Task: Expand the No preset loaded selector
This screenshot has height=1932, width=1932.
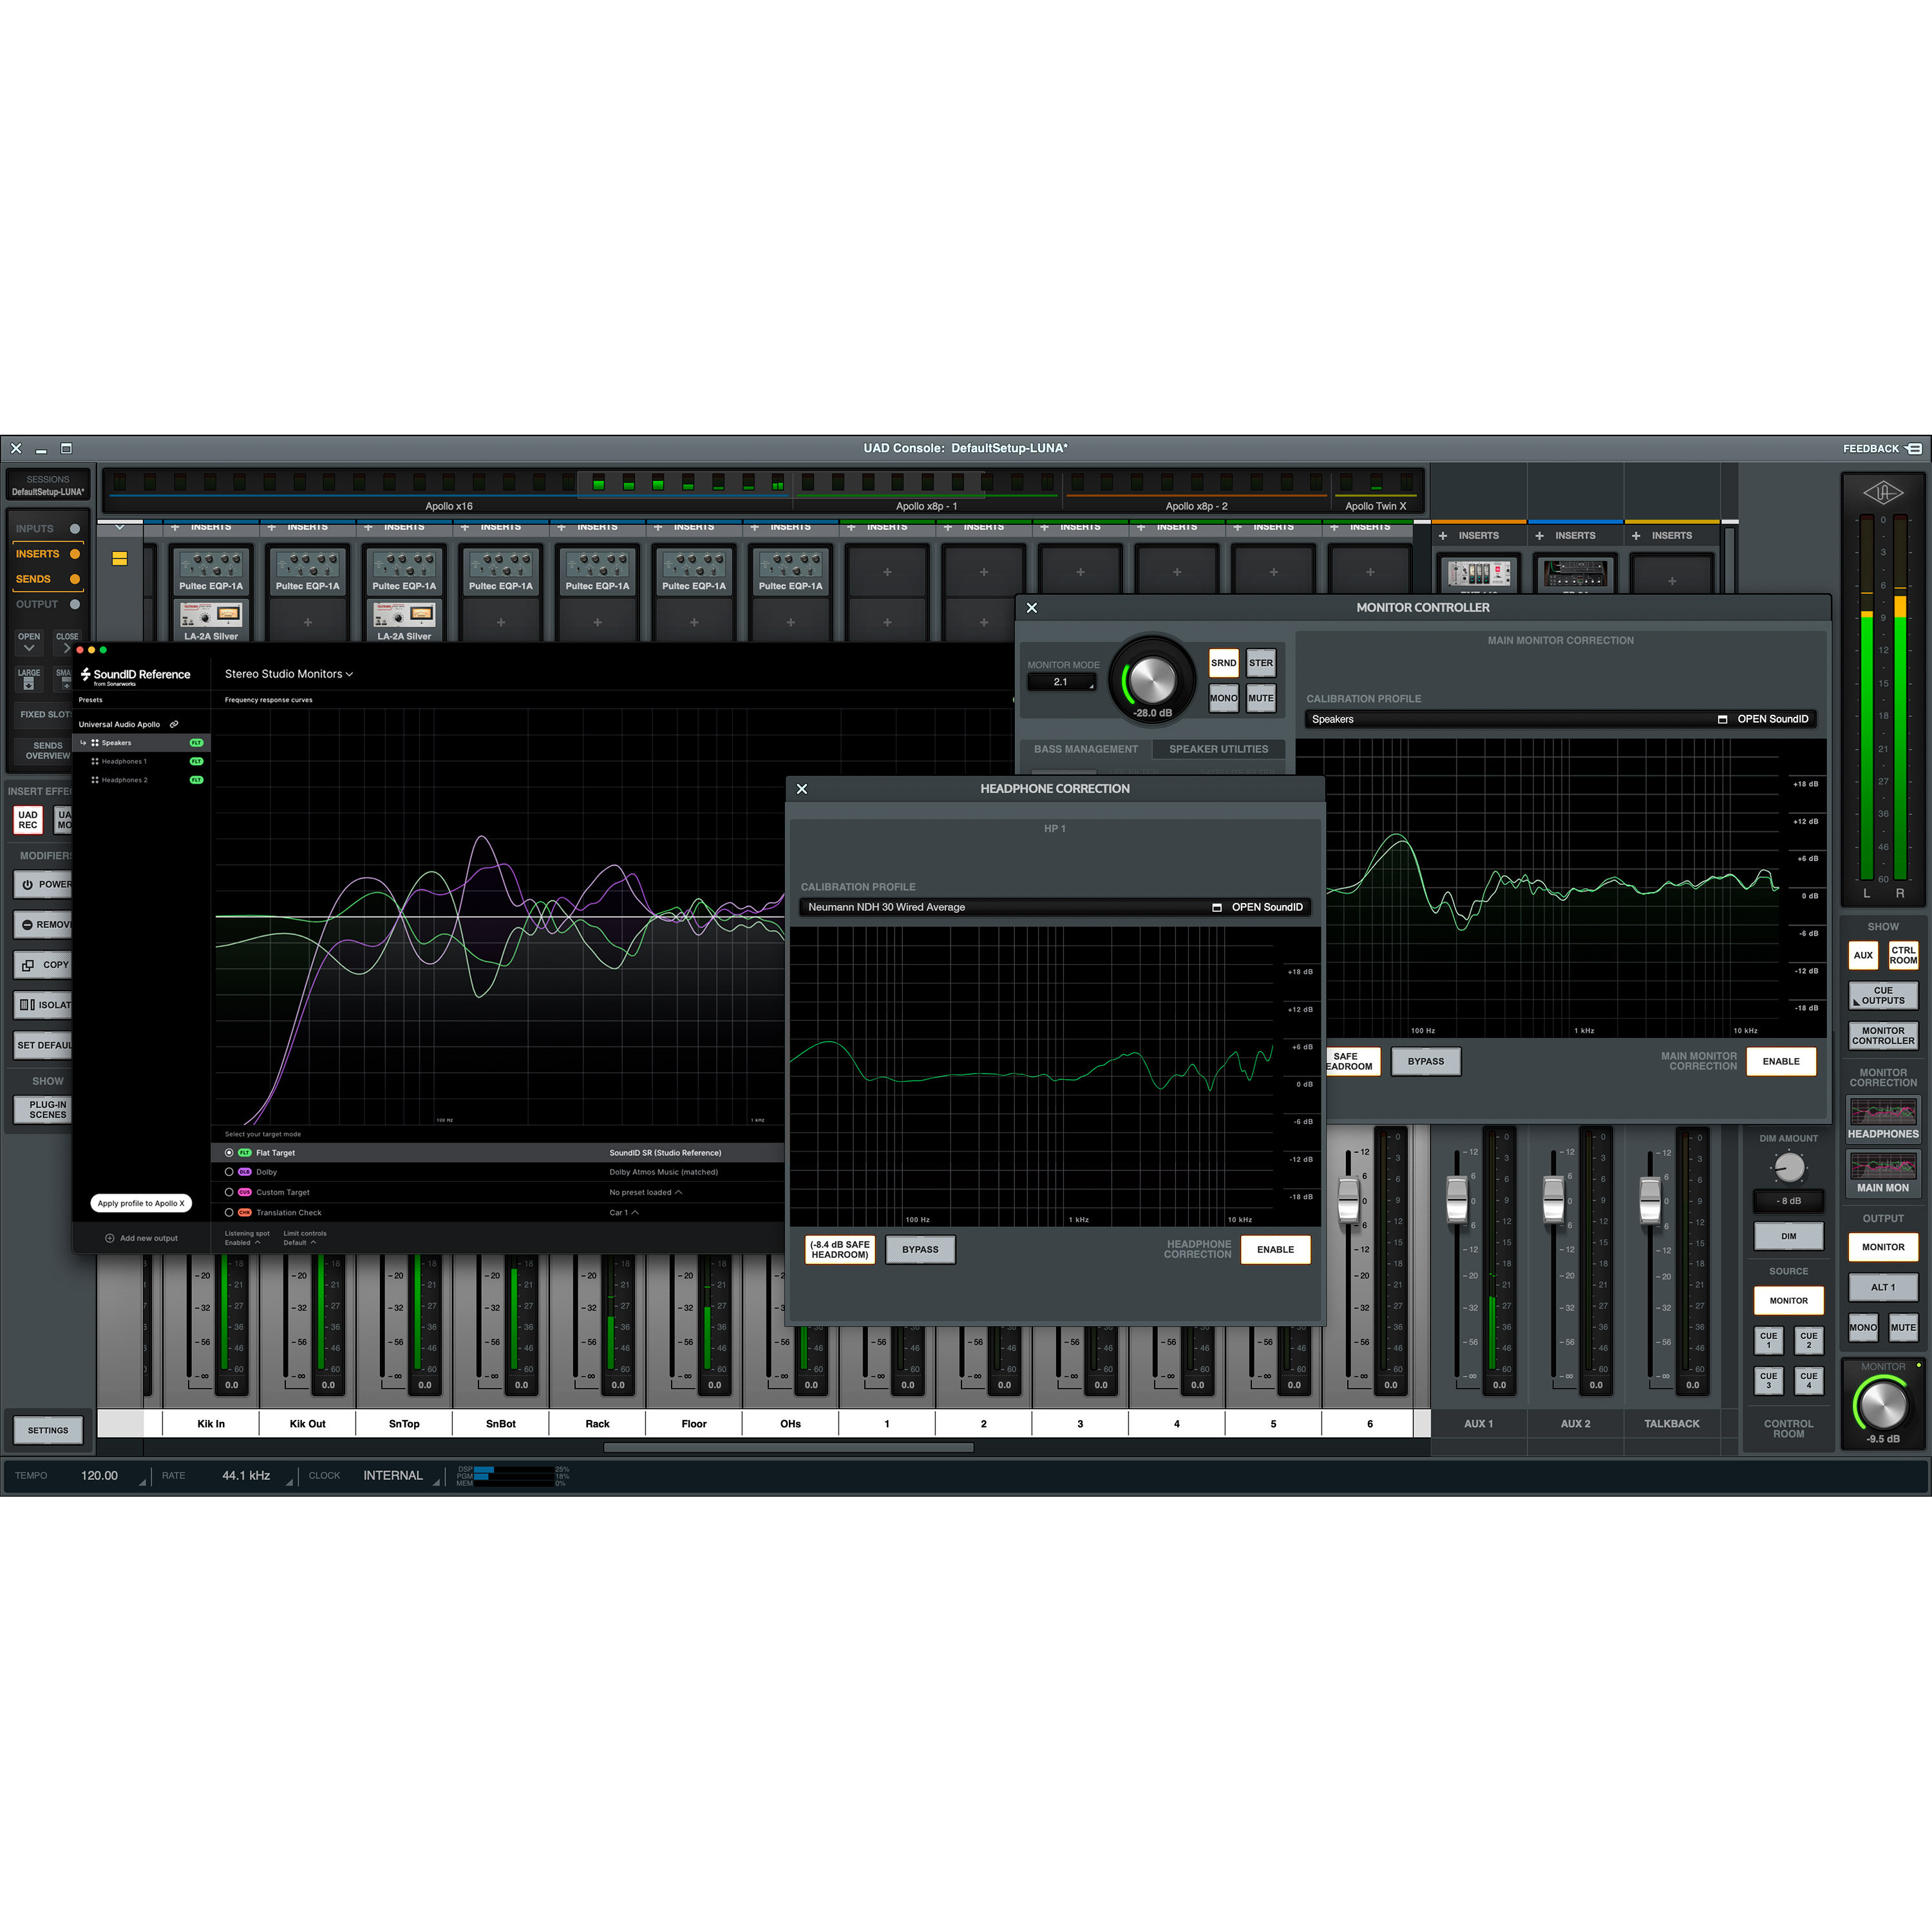Action: click(x=679, y=1193)
